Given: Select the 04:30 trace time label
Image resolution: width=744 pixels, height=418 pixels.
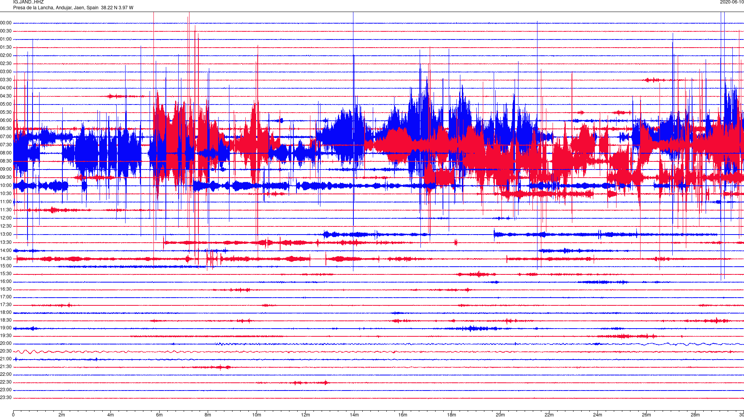Looking at the screenshot, I should [6, 96].
